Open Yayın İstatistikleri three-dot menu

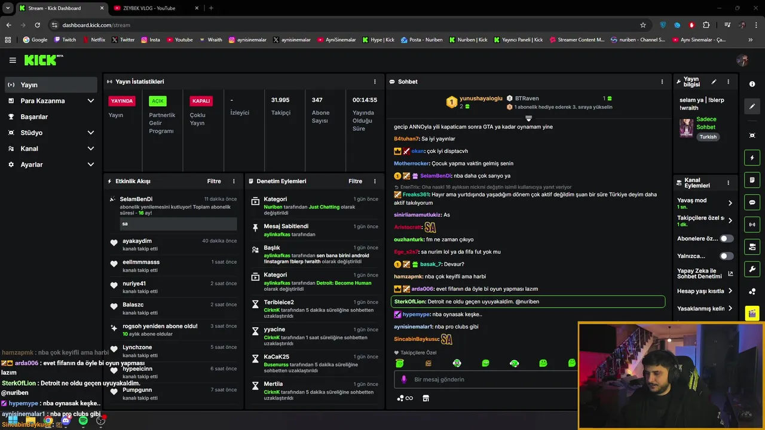click(375, 82)
